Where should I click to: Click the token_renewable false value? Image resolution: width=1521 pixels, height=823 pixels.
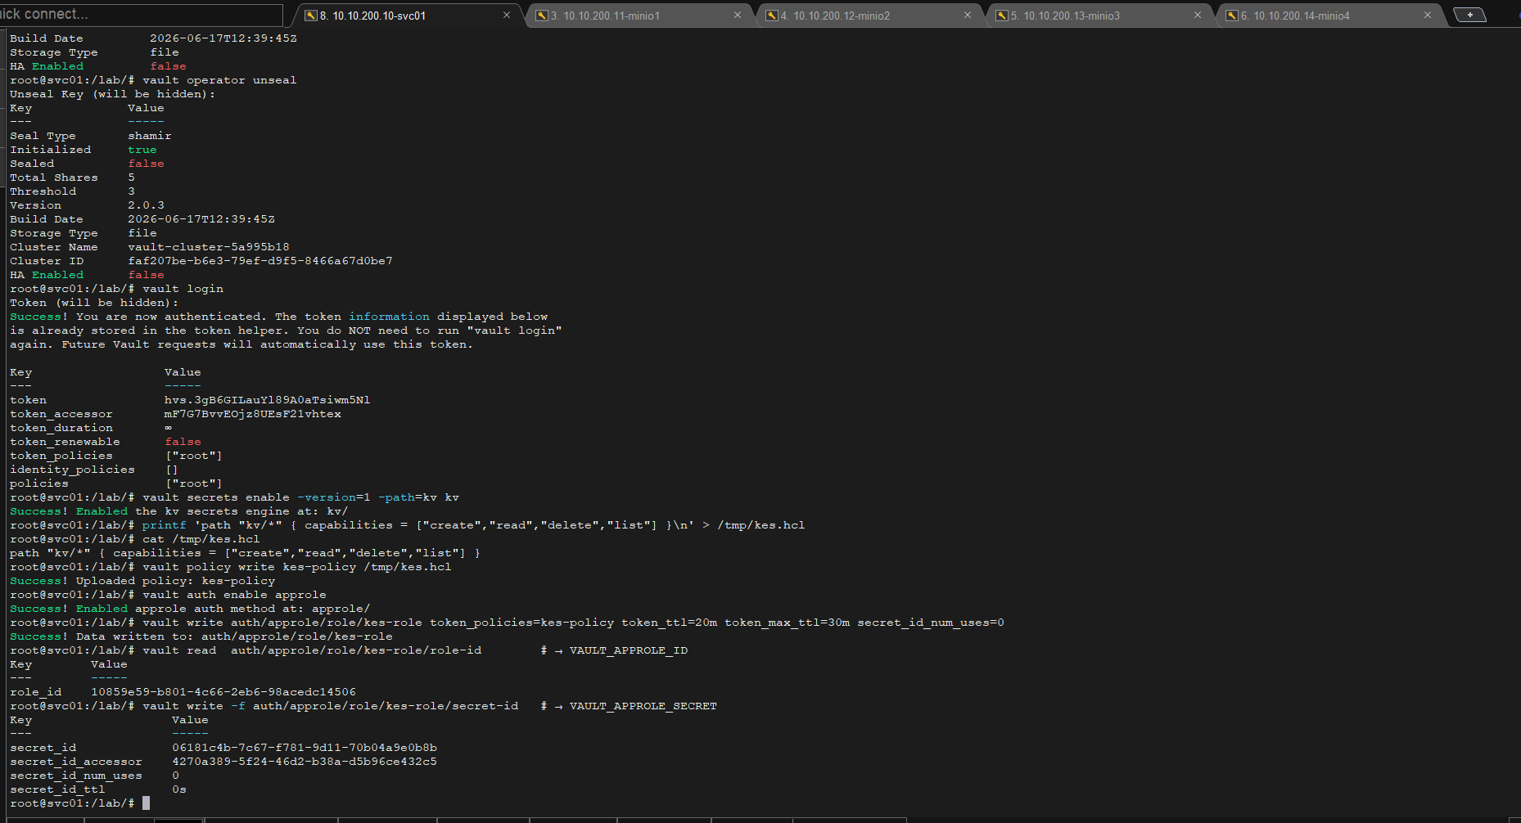pyautogui.click(x=183, y=442)
